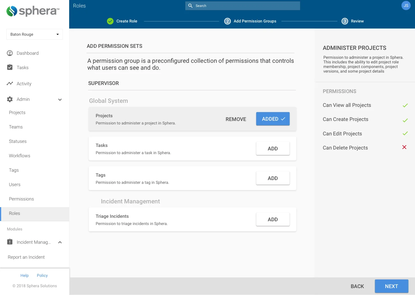
Task: Click the ADDED button for Projects
Action: tap(273, 119)
